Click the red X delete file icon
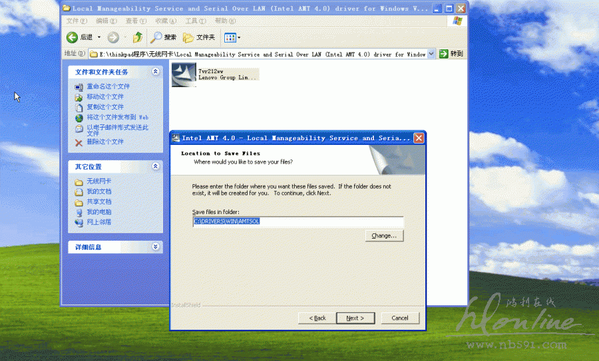 79,143
